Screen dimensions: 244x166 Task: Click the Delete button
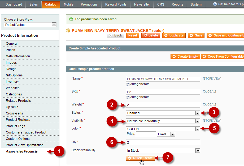pos(151,35)
